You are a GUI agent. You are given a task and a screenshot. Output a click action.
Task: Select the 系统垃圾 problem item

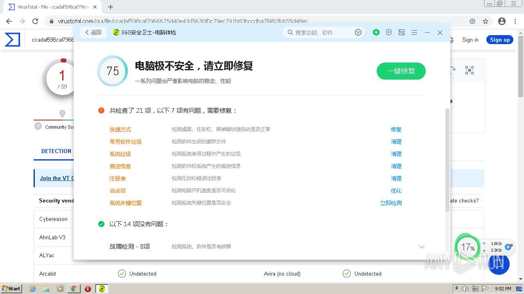(x=120, y=154)
